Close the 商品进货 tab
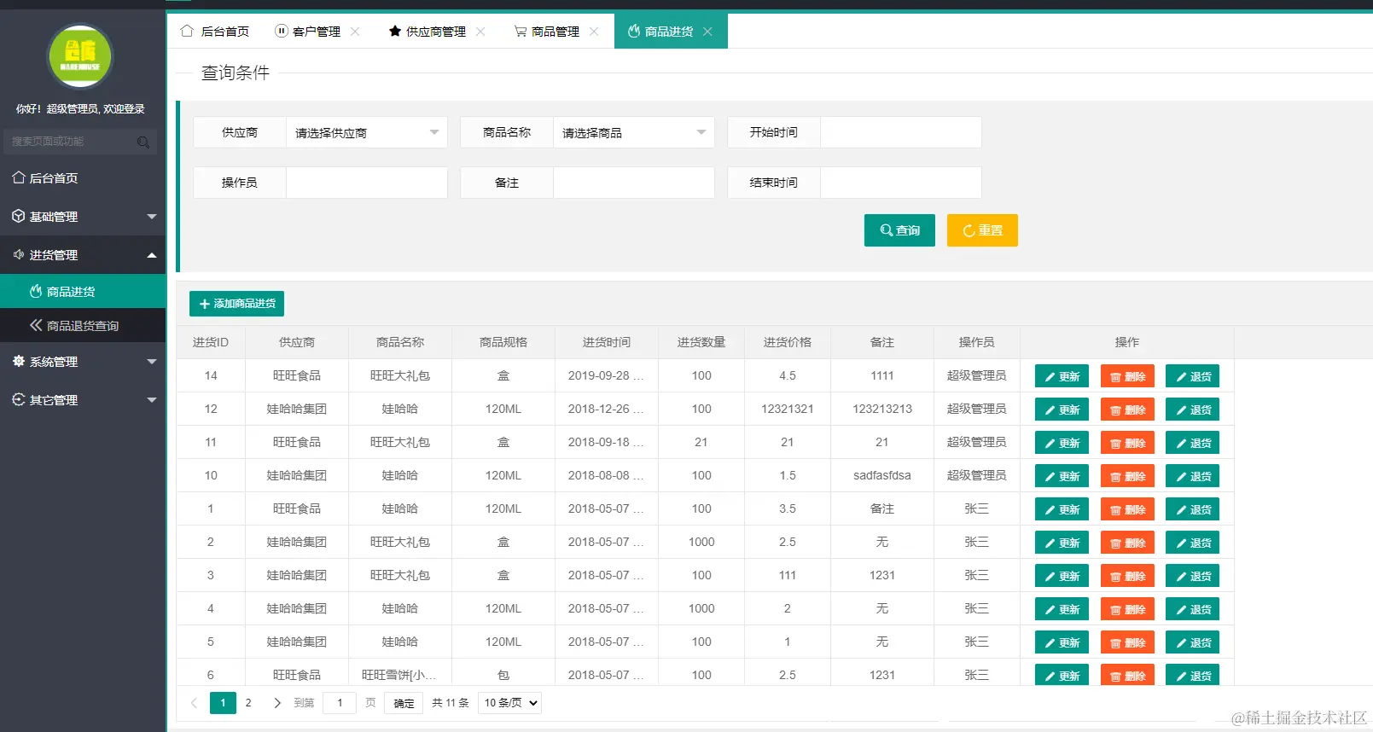This screenshot has height=732, width=1373. coord(707,32)
